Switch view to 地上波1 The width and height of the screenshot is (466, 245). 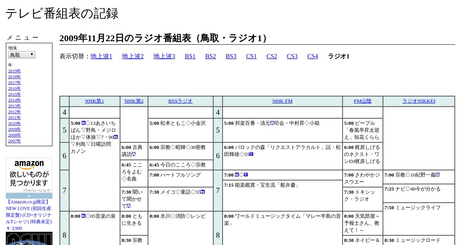[101, 56]
